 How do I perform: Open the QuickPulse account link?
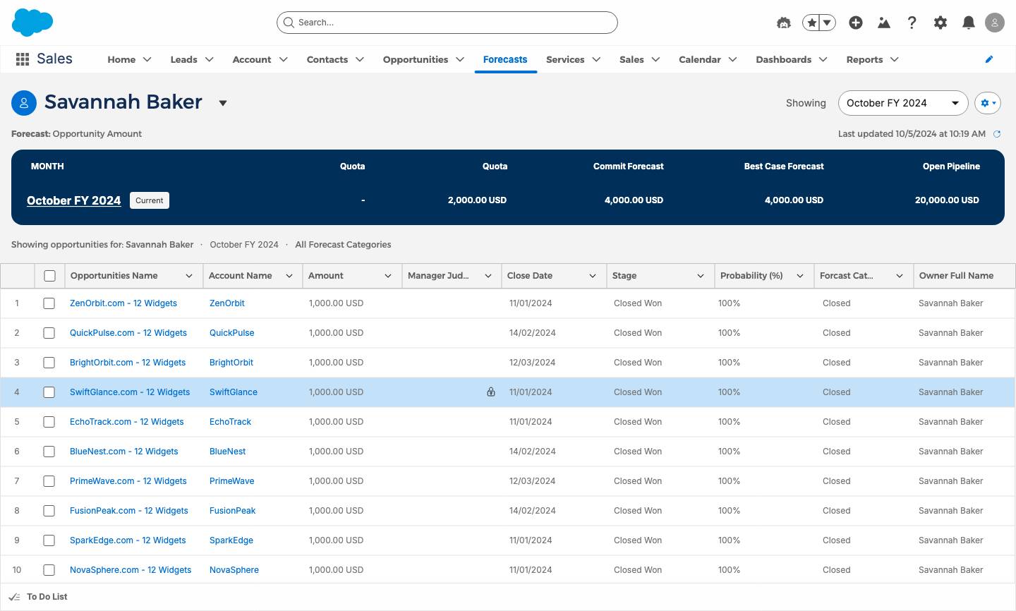coord(232,333)
